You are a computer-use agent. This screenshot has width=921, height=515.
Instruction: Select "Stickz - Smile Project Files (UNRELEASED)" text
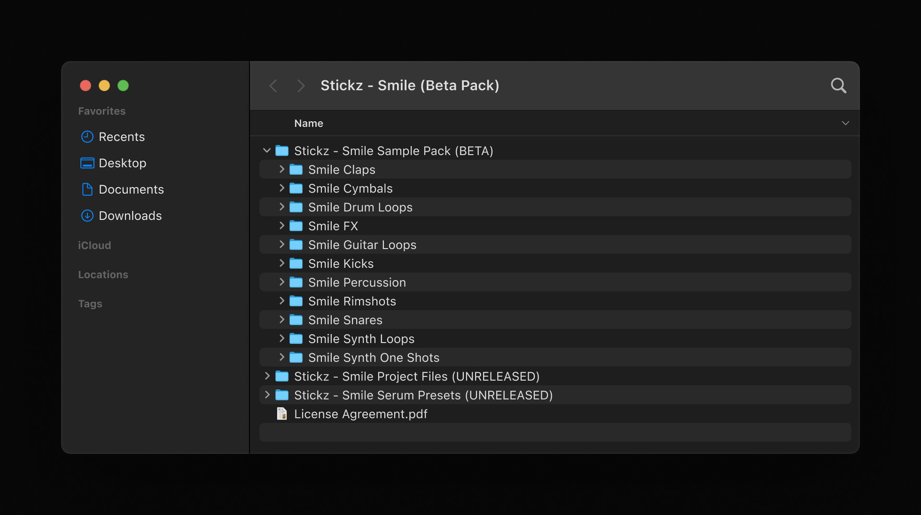click(x=416, y=376)
